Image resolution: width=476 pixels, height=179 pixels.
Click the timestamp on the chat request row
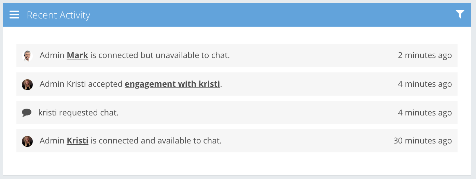(425, 113)
